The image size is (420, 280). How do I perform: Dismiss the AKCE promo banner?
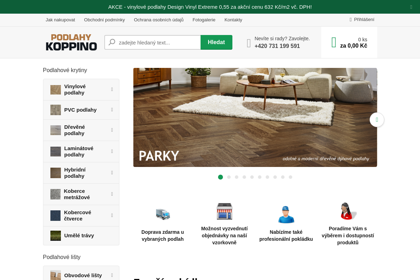(x=411, y=7)
